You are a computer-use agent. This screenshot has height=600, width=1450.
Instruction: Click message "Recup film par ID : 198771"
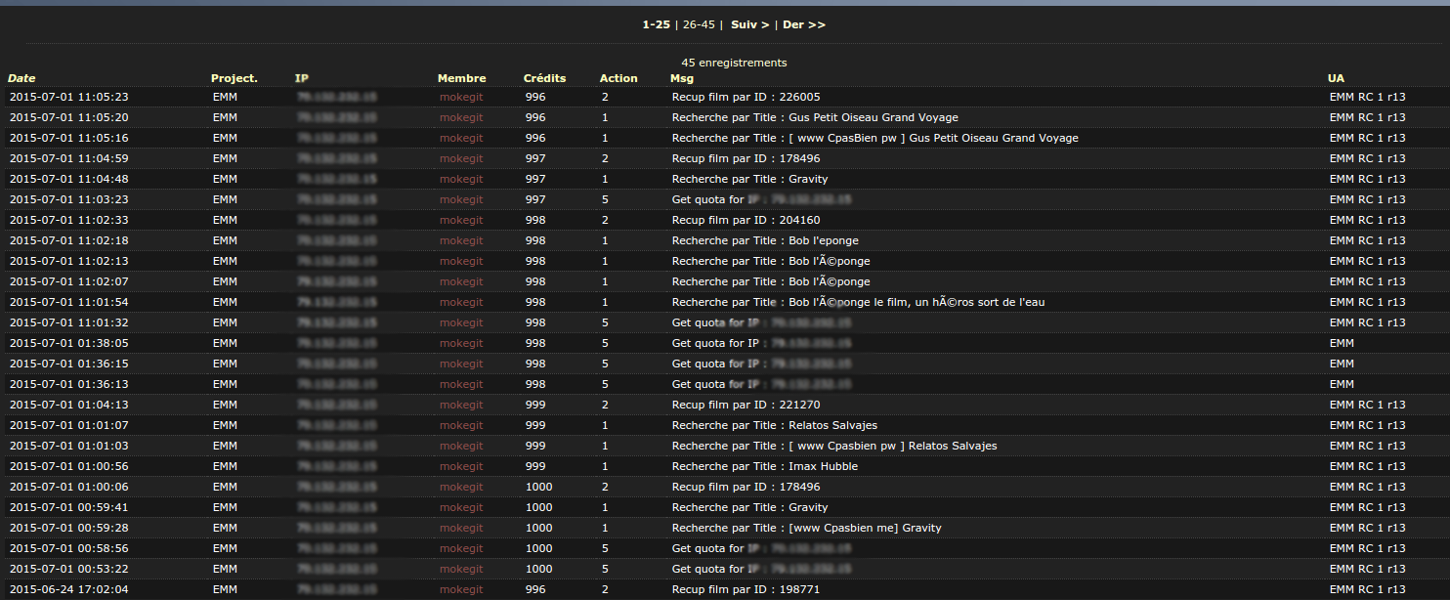[x=746, y=589]
